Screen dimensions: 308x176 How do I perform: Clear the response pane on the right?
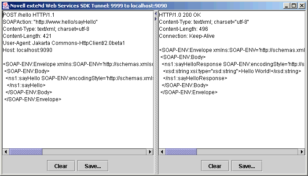[215, 166]
